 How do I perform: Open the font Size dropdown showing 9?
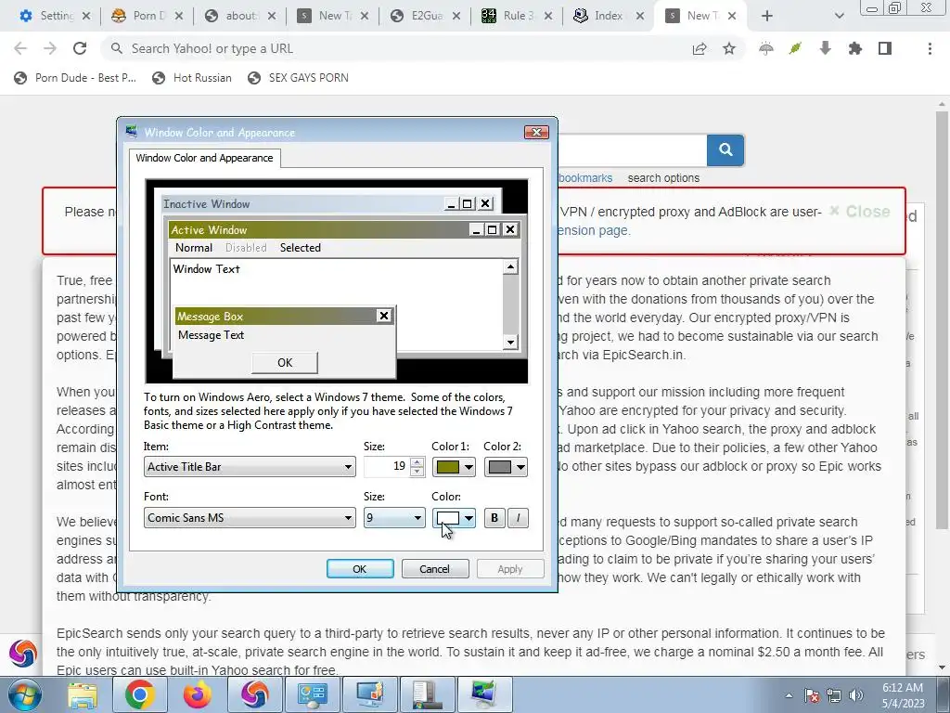pyautogui.click(x=393, y=518)
